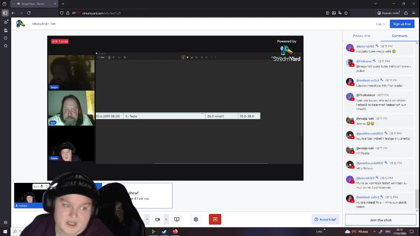
Task: Click the @jelena6763 08:11 PM commenter name
Action: click(x=365, y=47)
